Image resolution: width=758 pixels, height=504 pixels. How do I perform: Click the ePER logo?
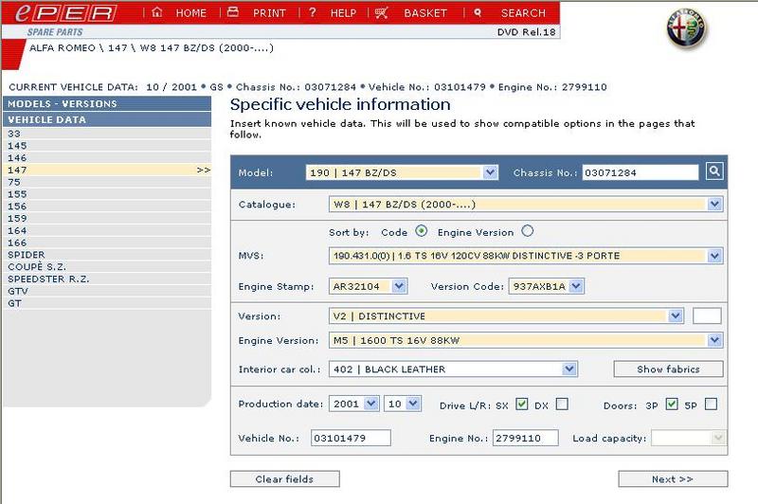click(66, 13)
